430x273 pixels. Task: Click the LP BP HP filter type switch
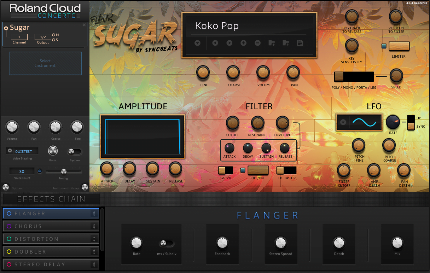coord(286,170)
